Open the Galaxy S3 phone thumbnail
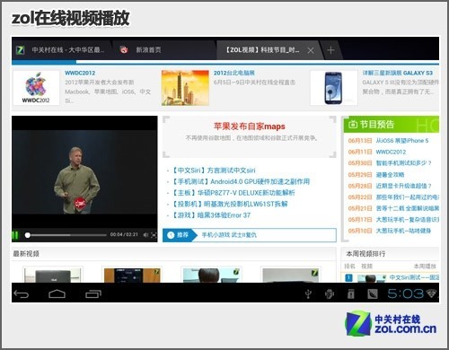 (x=334, y=88)
